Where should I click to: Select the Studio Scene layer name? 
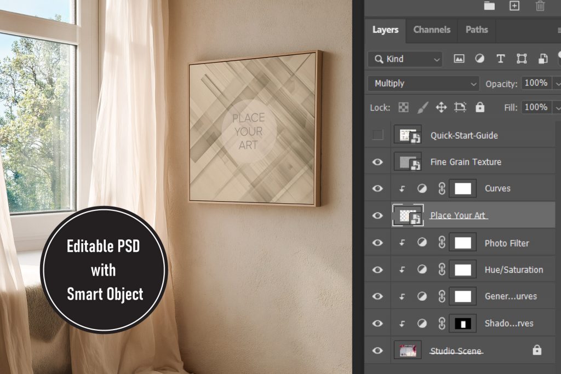point(456,351)
